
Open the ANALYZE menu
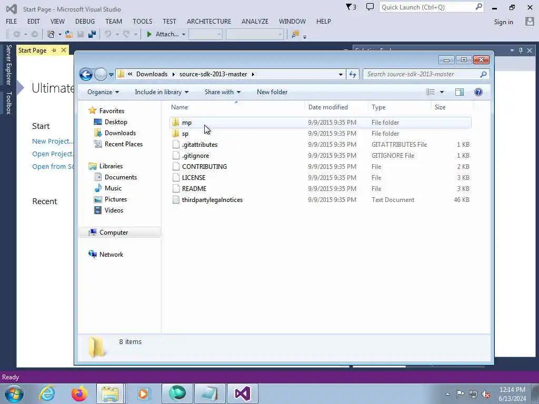point(255,21)
